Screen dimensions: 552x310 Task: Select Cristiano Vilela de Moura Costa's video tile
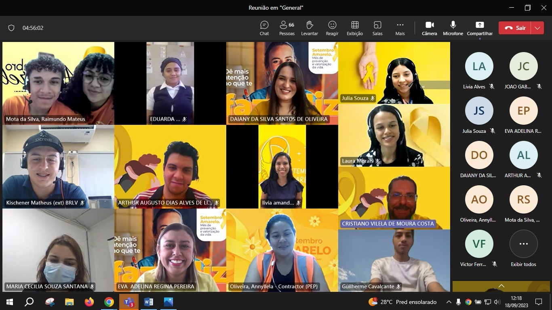(394, 198)
